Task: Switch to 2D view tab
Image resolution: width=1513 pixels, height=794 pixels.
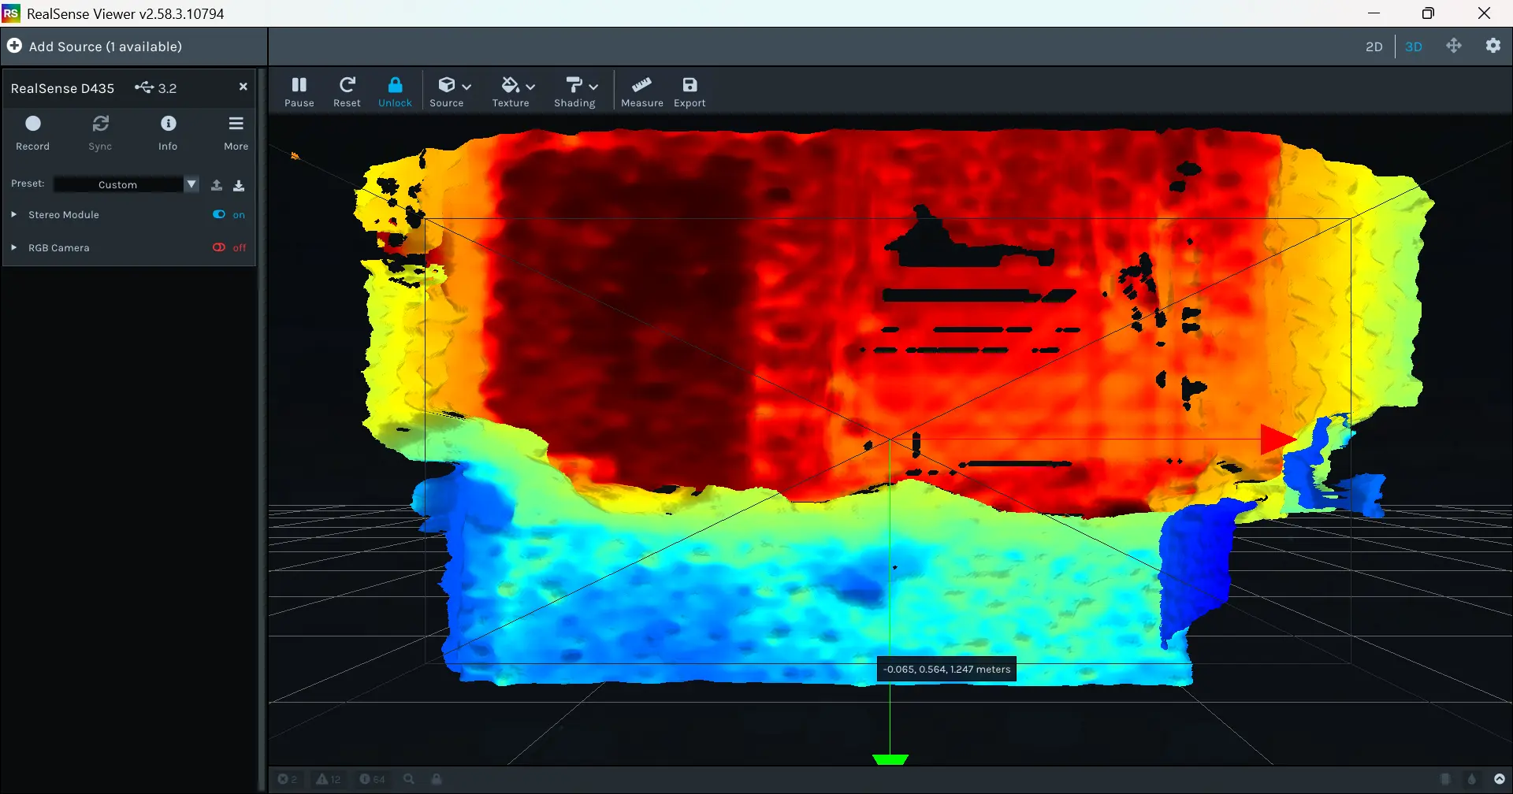Action: click(1374, 46)
